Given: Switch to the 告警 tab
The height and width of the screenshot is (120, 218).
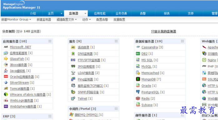Looking at the screenshot, I should 143,13.
